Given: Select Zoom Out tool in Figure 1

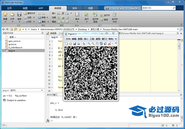Looking at the screenshot, I should (x=93, y=44).
